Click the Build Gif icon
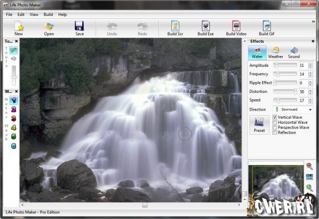The image size is (319, 219). pyautogui.click(x=267, y=28)
